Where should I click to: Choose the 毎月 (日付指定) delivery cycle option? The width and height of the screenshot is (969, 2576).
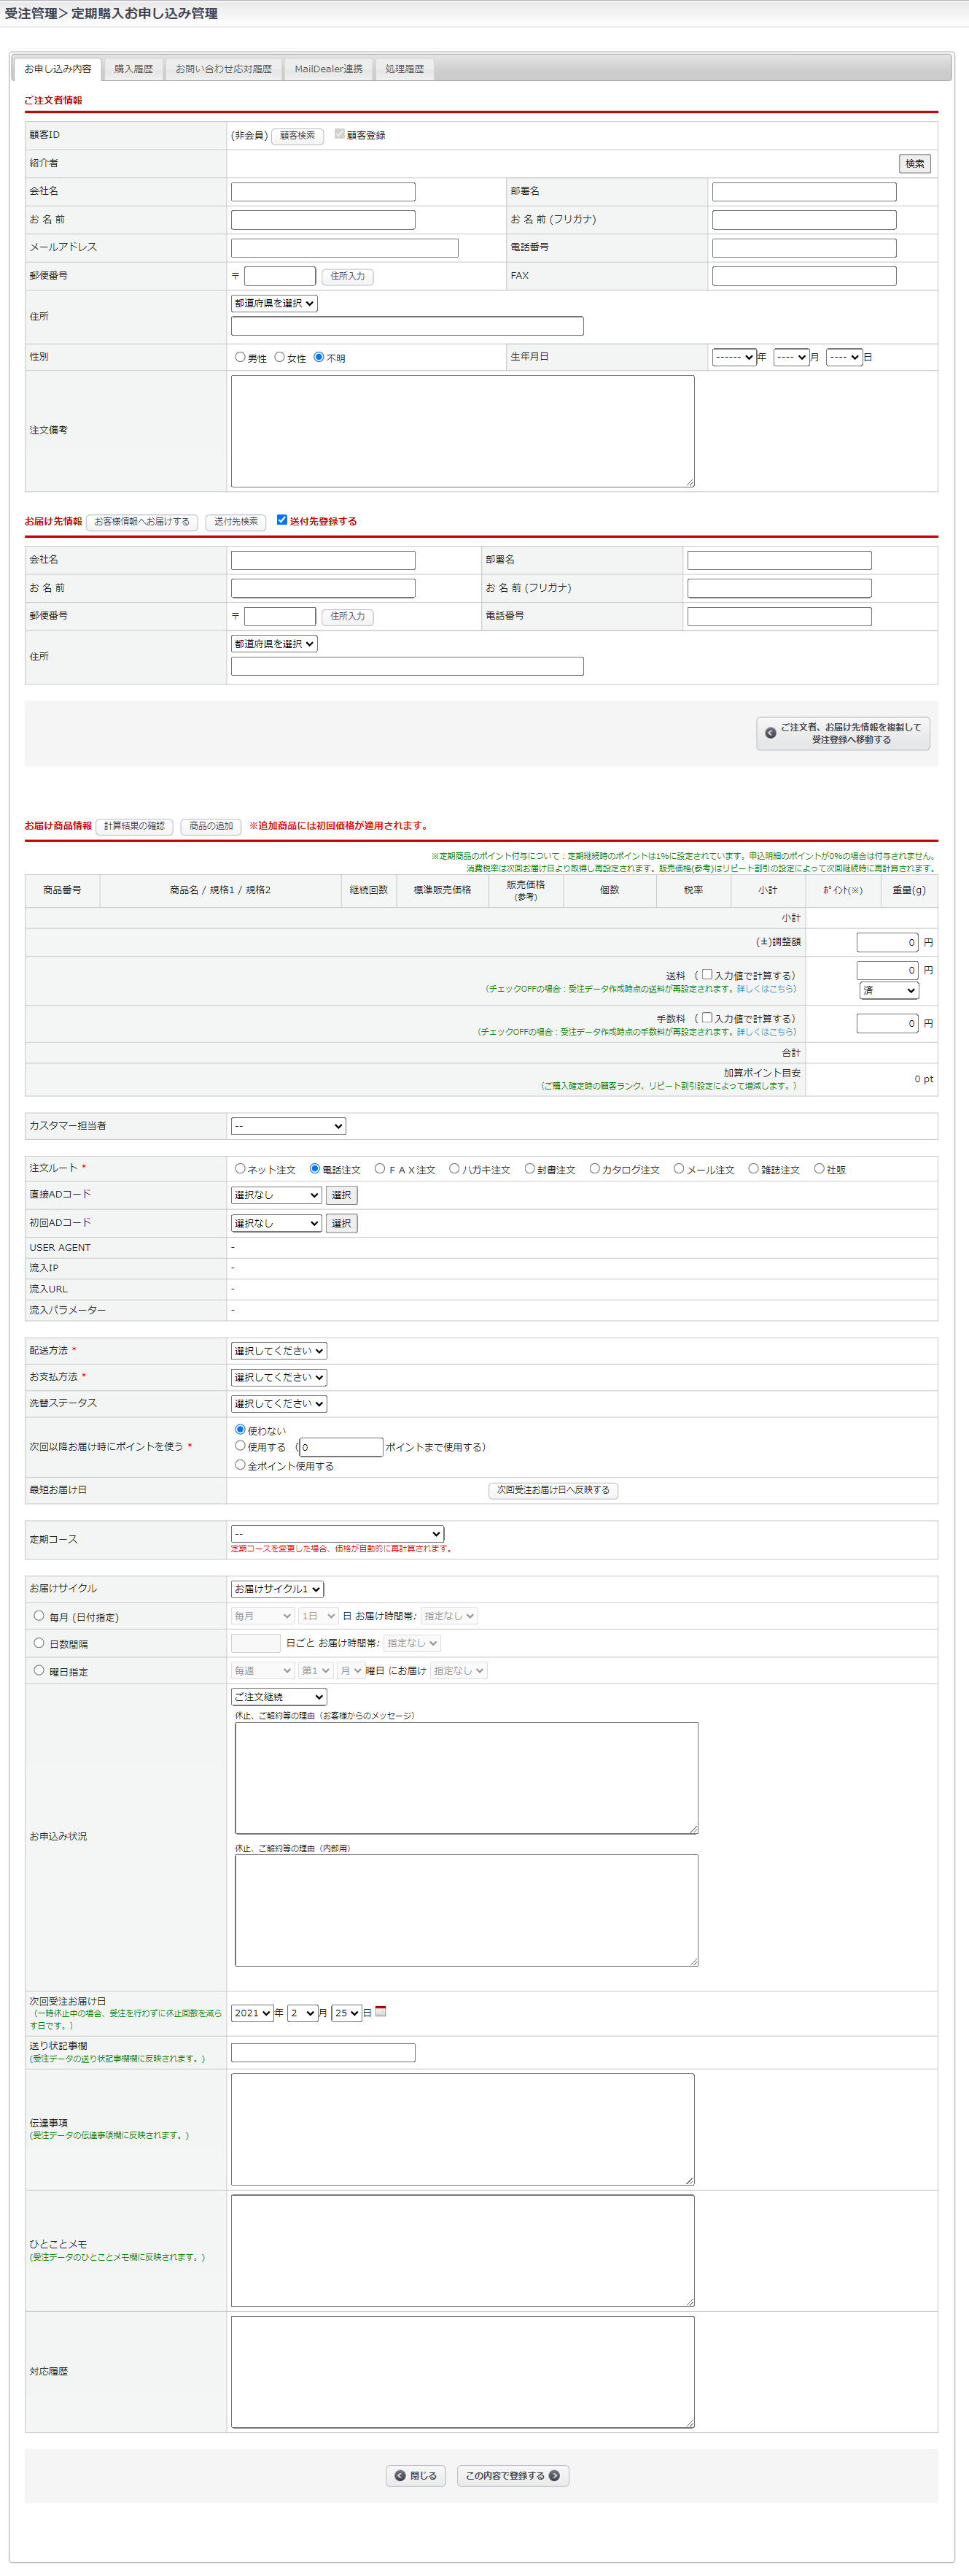(39, 1615)
